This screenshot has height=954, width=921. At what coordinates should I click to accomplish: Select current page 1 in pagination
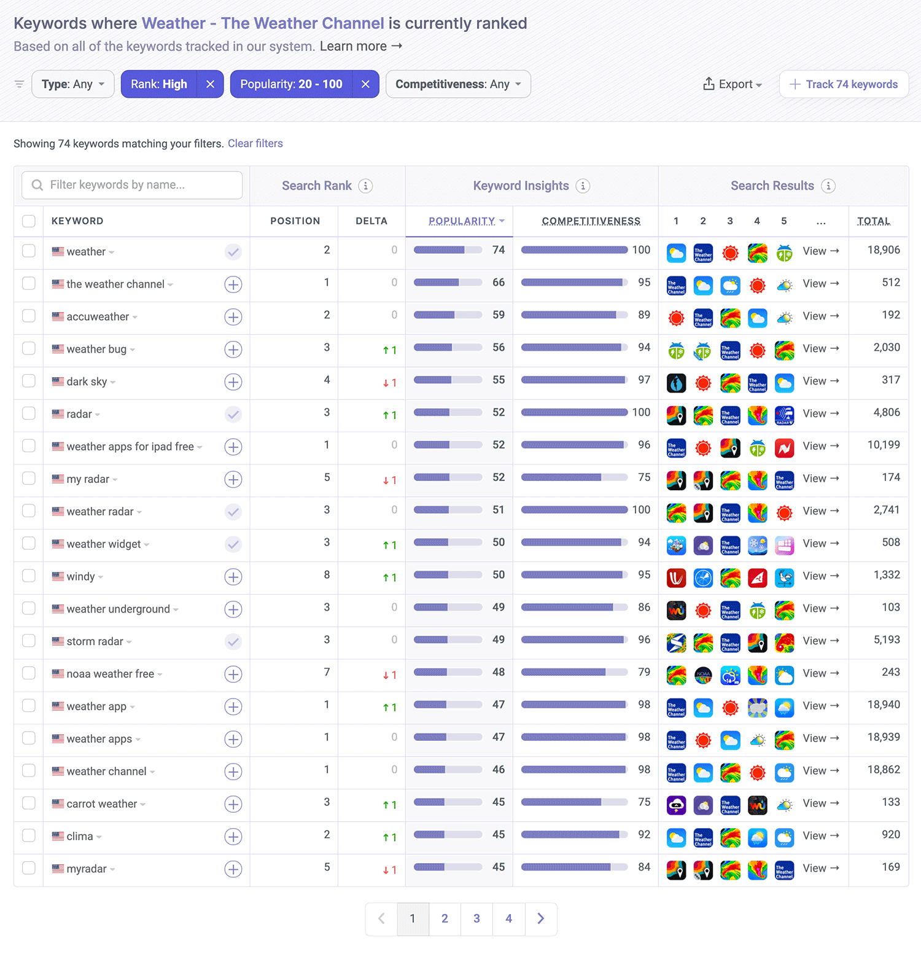(413, 919)
